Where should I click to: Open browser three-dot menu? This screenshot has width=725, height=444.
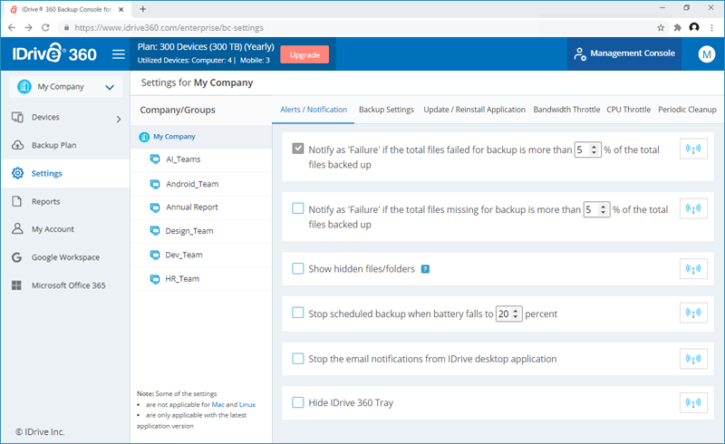click(711, 28)
